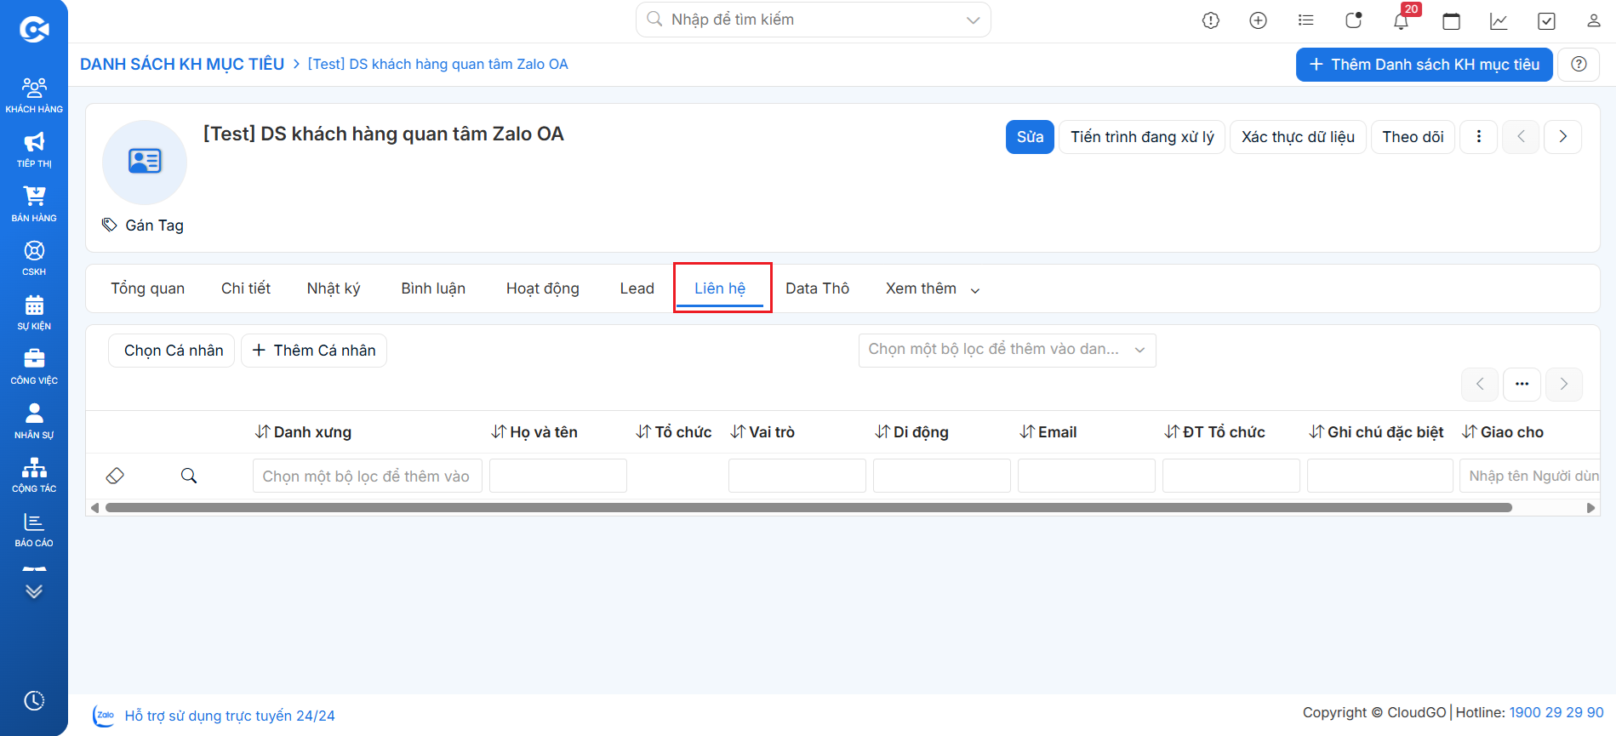Image resolution: width=1616 pixels, height=736 pixels.
Task: Open the Tiếp thị sidebar module
Action: pos(34,149)
